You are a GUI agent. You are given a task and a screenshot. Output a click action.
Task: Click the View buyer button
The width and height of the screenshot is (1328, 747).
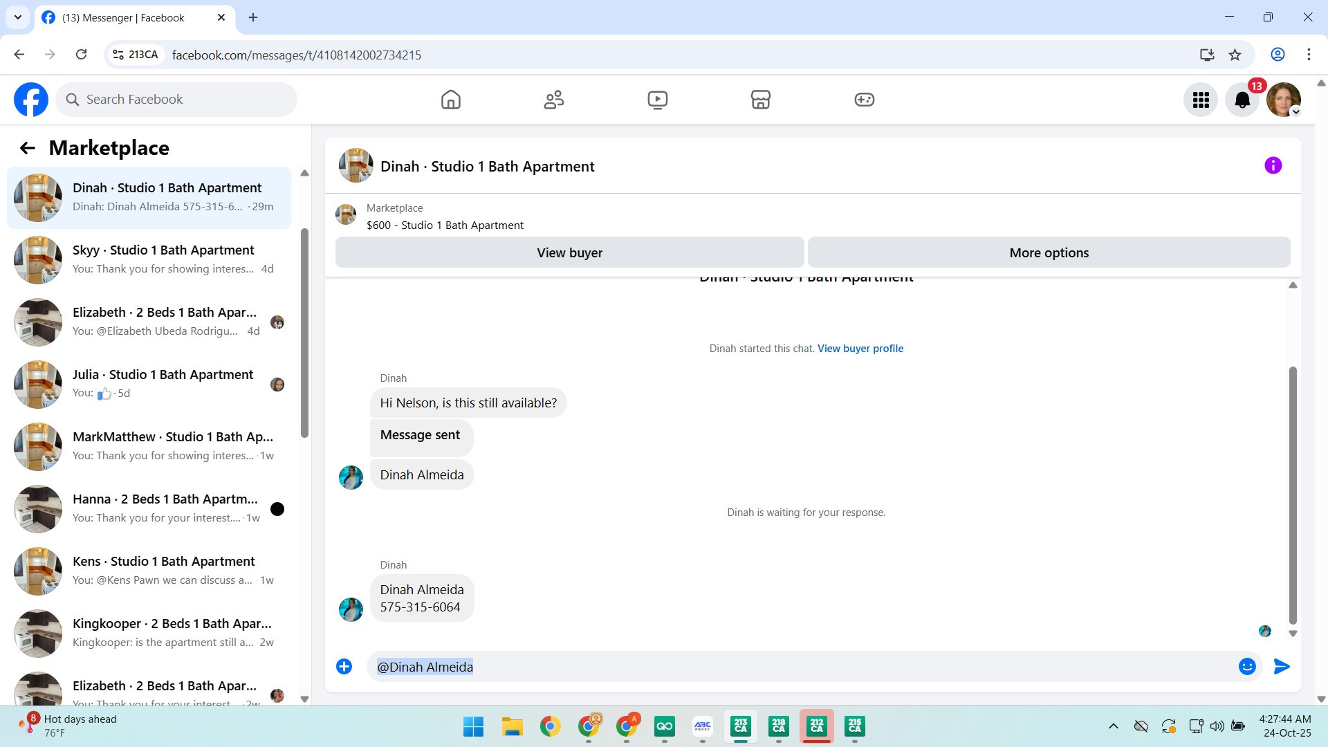pos(569,252)
